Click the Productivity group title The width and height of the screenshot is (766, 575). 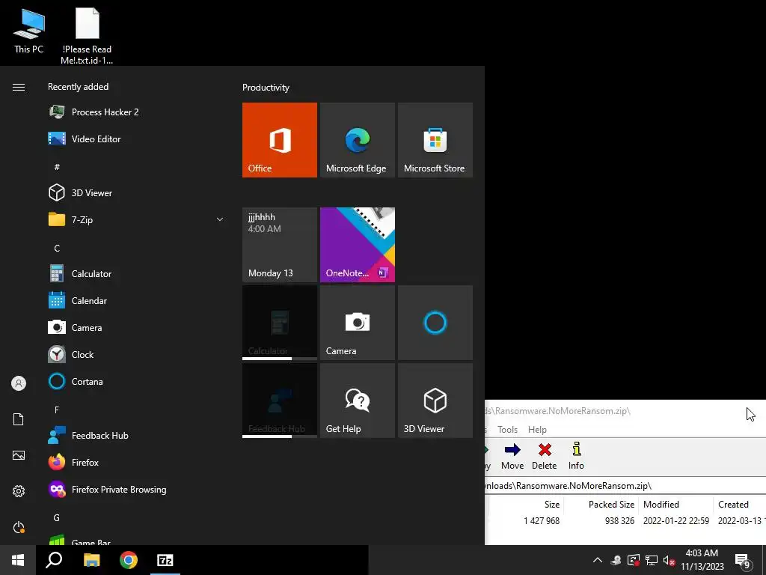266,88
